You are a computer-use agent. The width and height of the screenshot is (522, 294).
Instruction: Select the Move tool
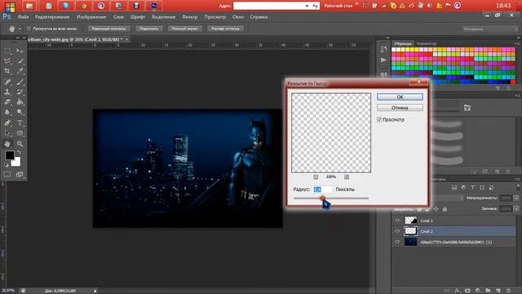point(20,51)
